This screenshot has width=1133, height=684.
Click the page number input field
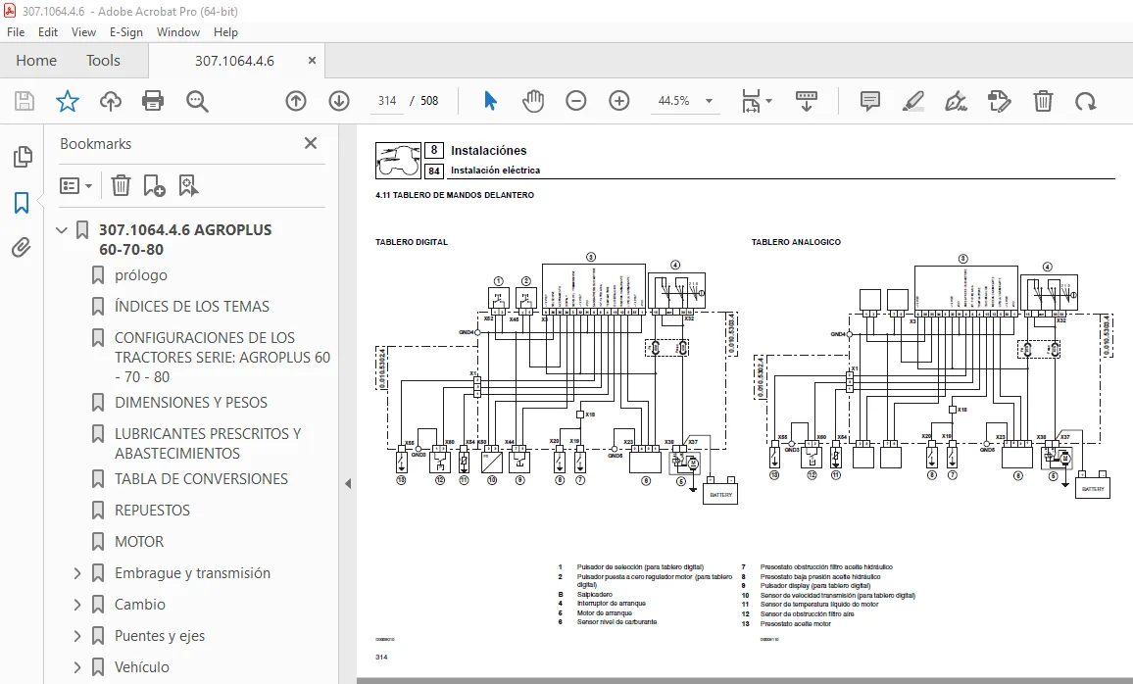tap(387, 101)
